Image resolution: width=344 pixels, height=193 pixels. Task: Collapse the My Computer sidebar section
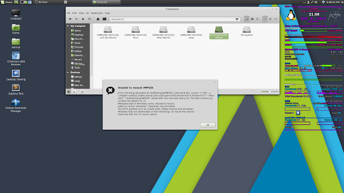(x=68, y=26)
